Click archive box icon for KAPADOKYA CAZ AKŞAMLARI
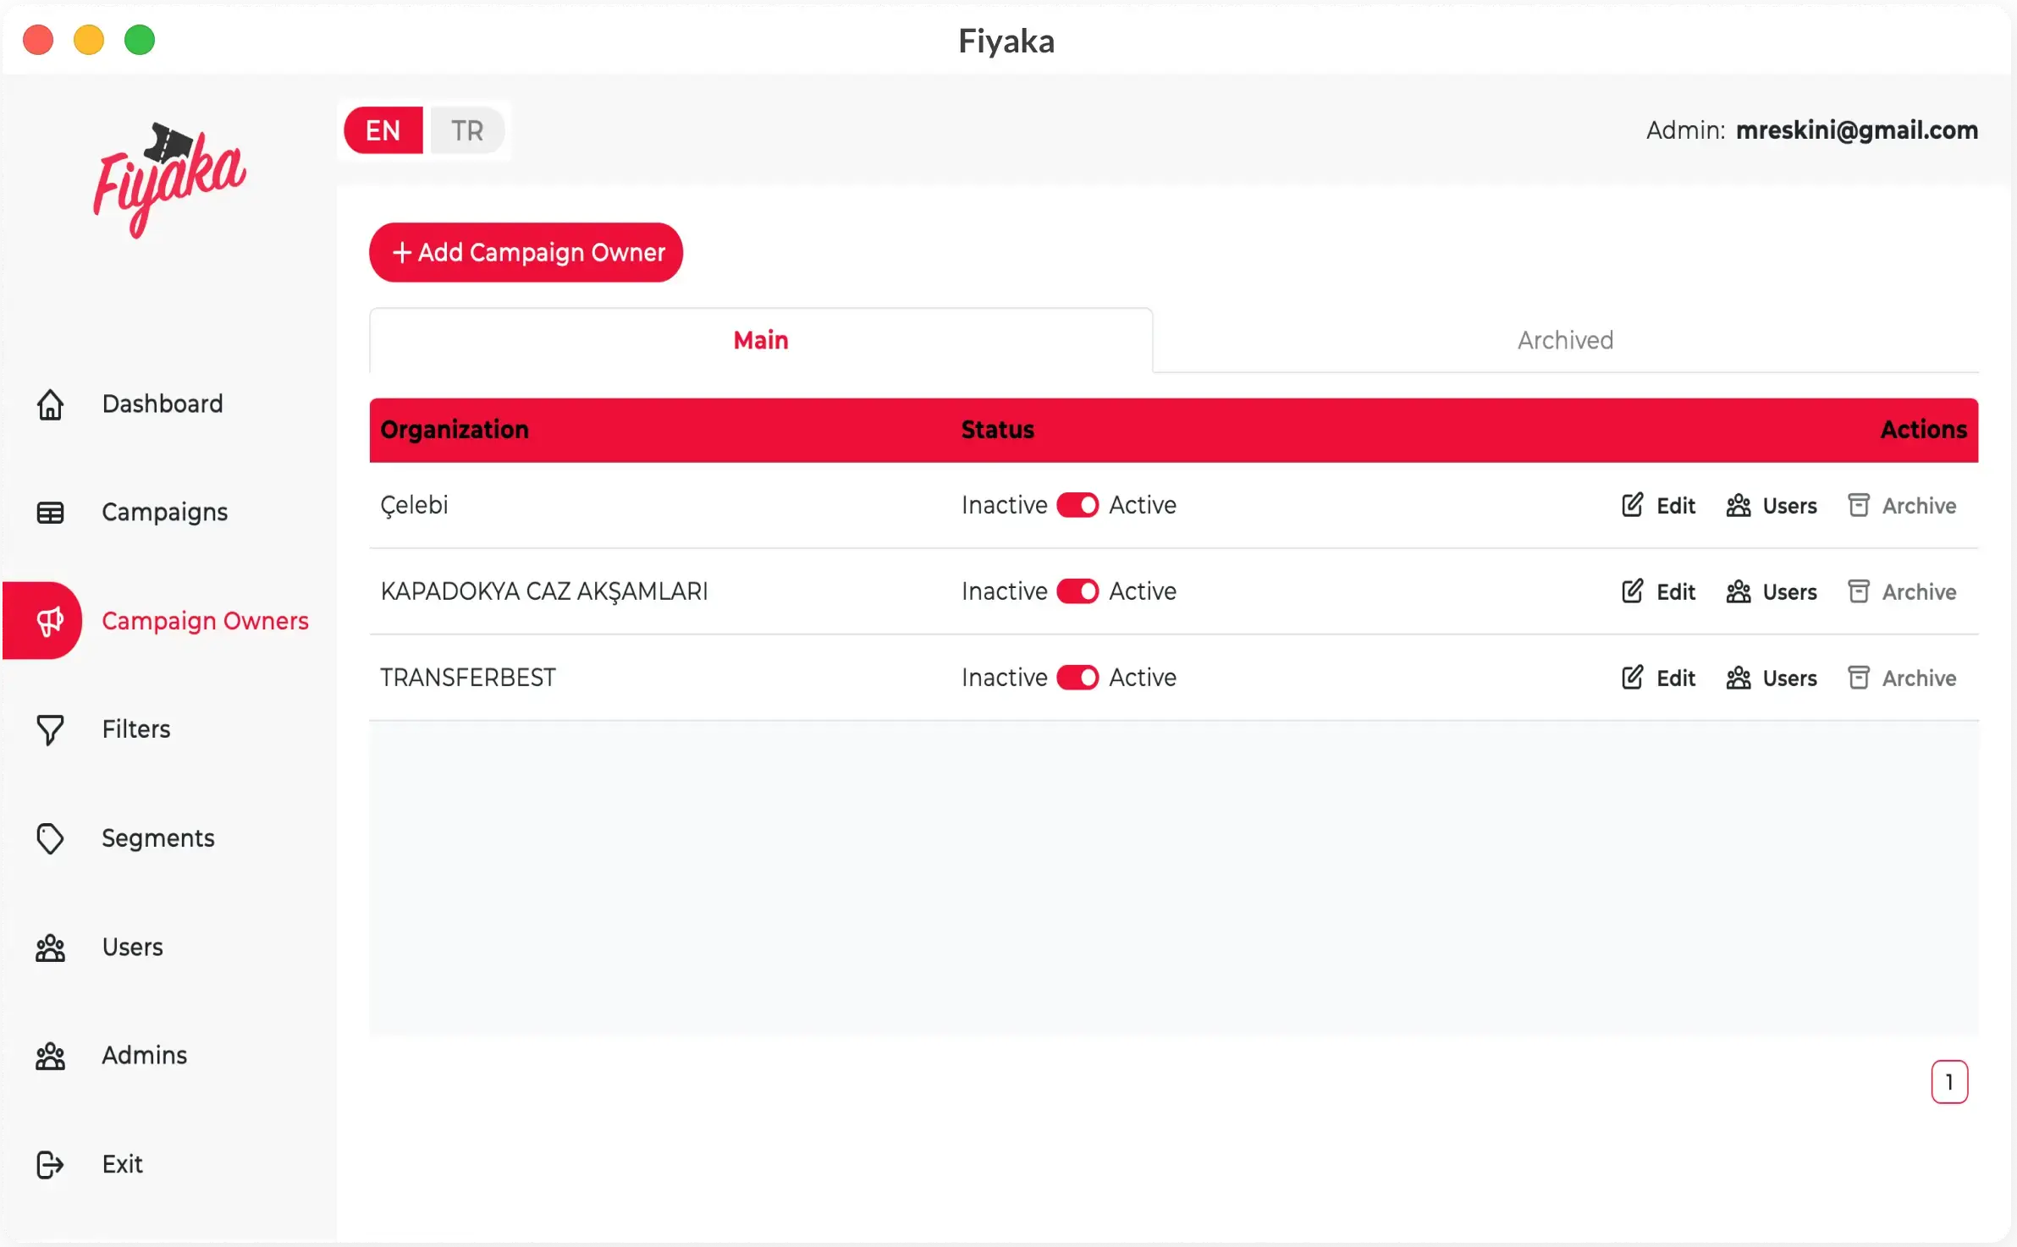This screenshot has width=2017, height=1247. pyautogui.click(x=1858, y=591)
